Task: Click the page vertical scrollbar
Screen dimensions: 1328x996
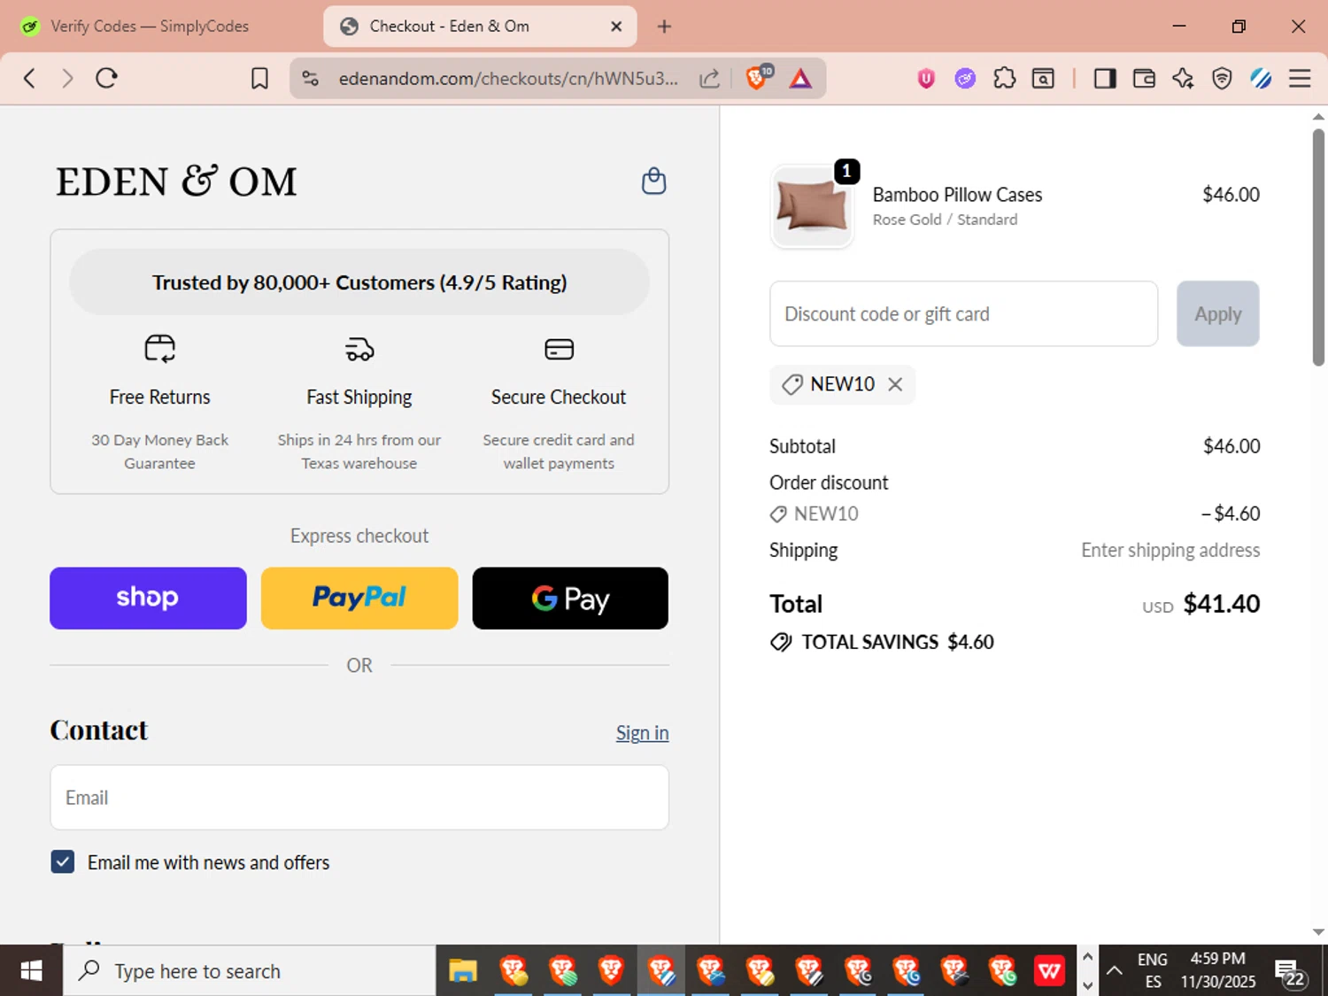Action: pos(1318,248)
